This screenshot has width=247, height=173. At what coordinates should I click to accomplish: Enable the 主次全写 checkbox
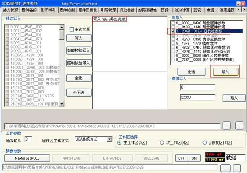point(71,29)
